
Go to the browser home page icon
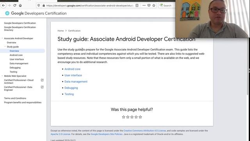(x=20, y=5)
